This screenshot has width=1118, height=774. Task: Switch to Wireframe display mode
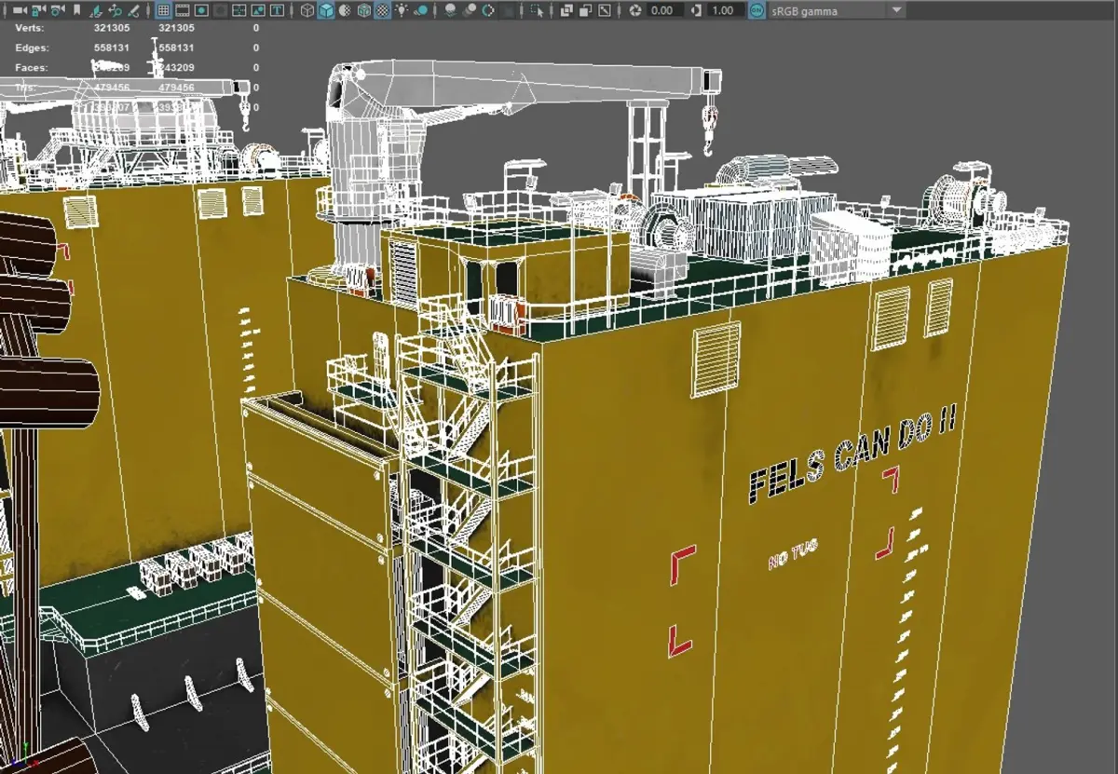(307, 10)
